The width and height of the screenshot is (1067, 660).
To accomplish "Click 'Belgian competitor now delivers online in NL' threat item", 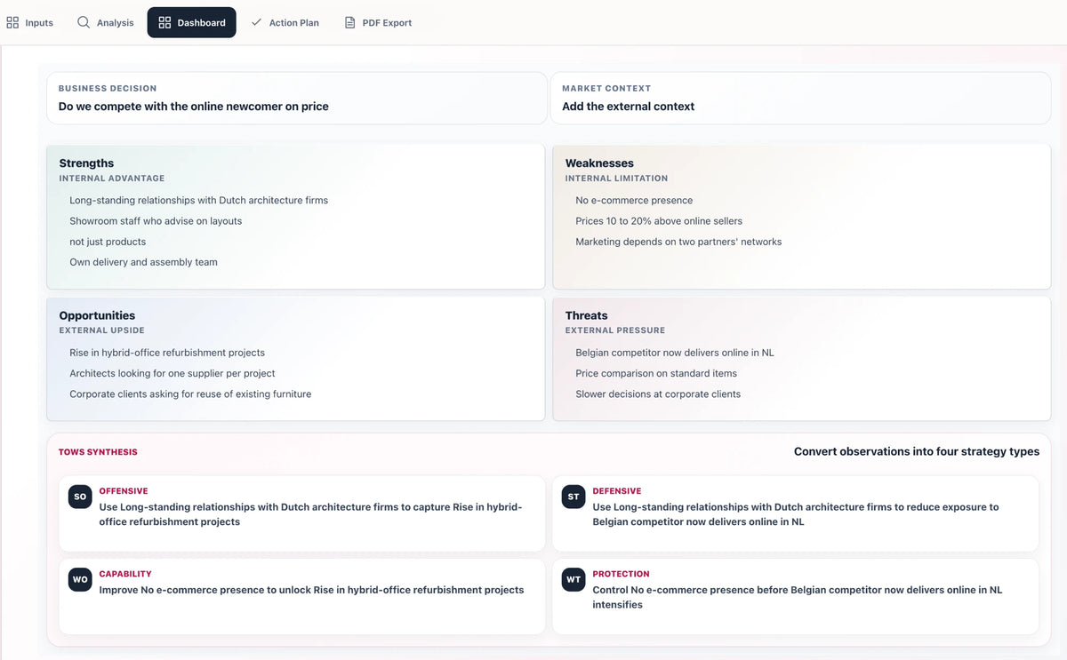I will (675, 353).
